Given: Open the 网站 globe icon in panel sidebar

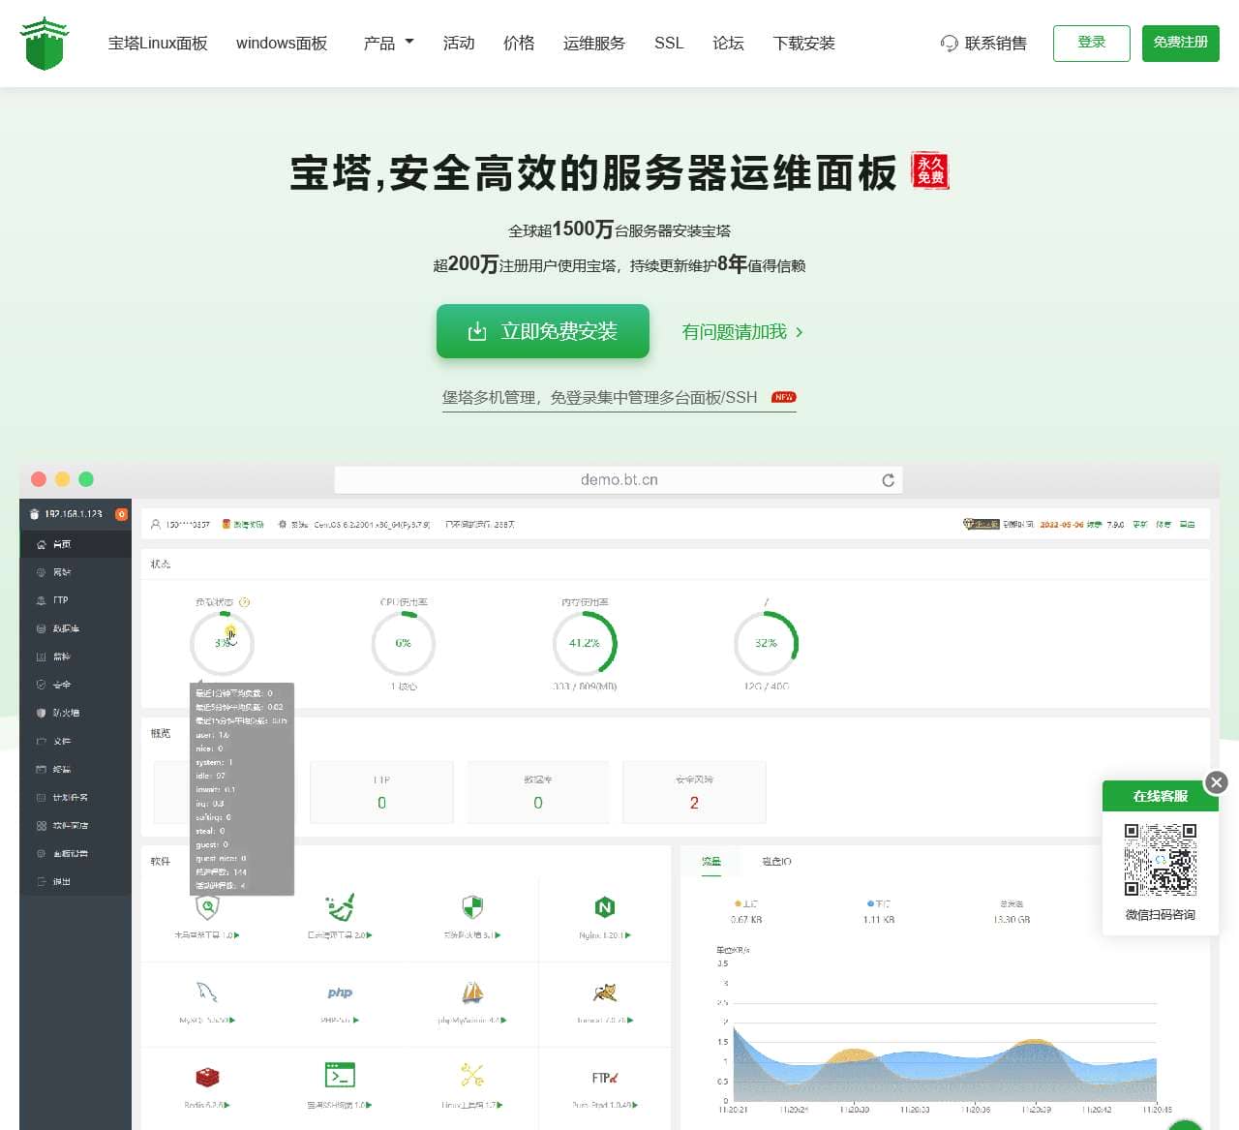Looking at the screenshot, I should click(x=41, y=572).
